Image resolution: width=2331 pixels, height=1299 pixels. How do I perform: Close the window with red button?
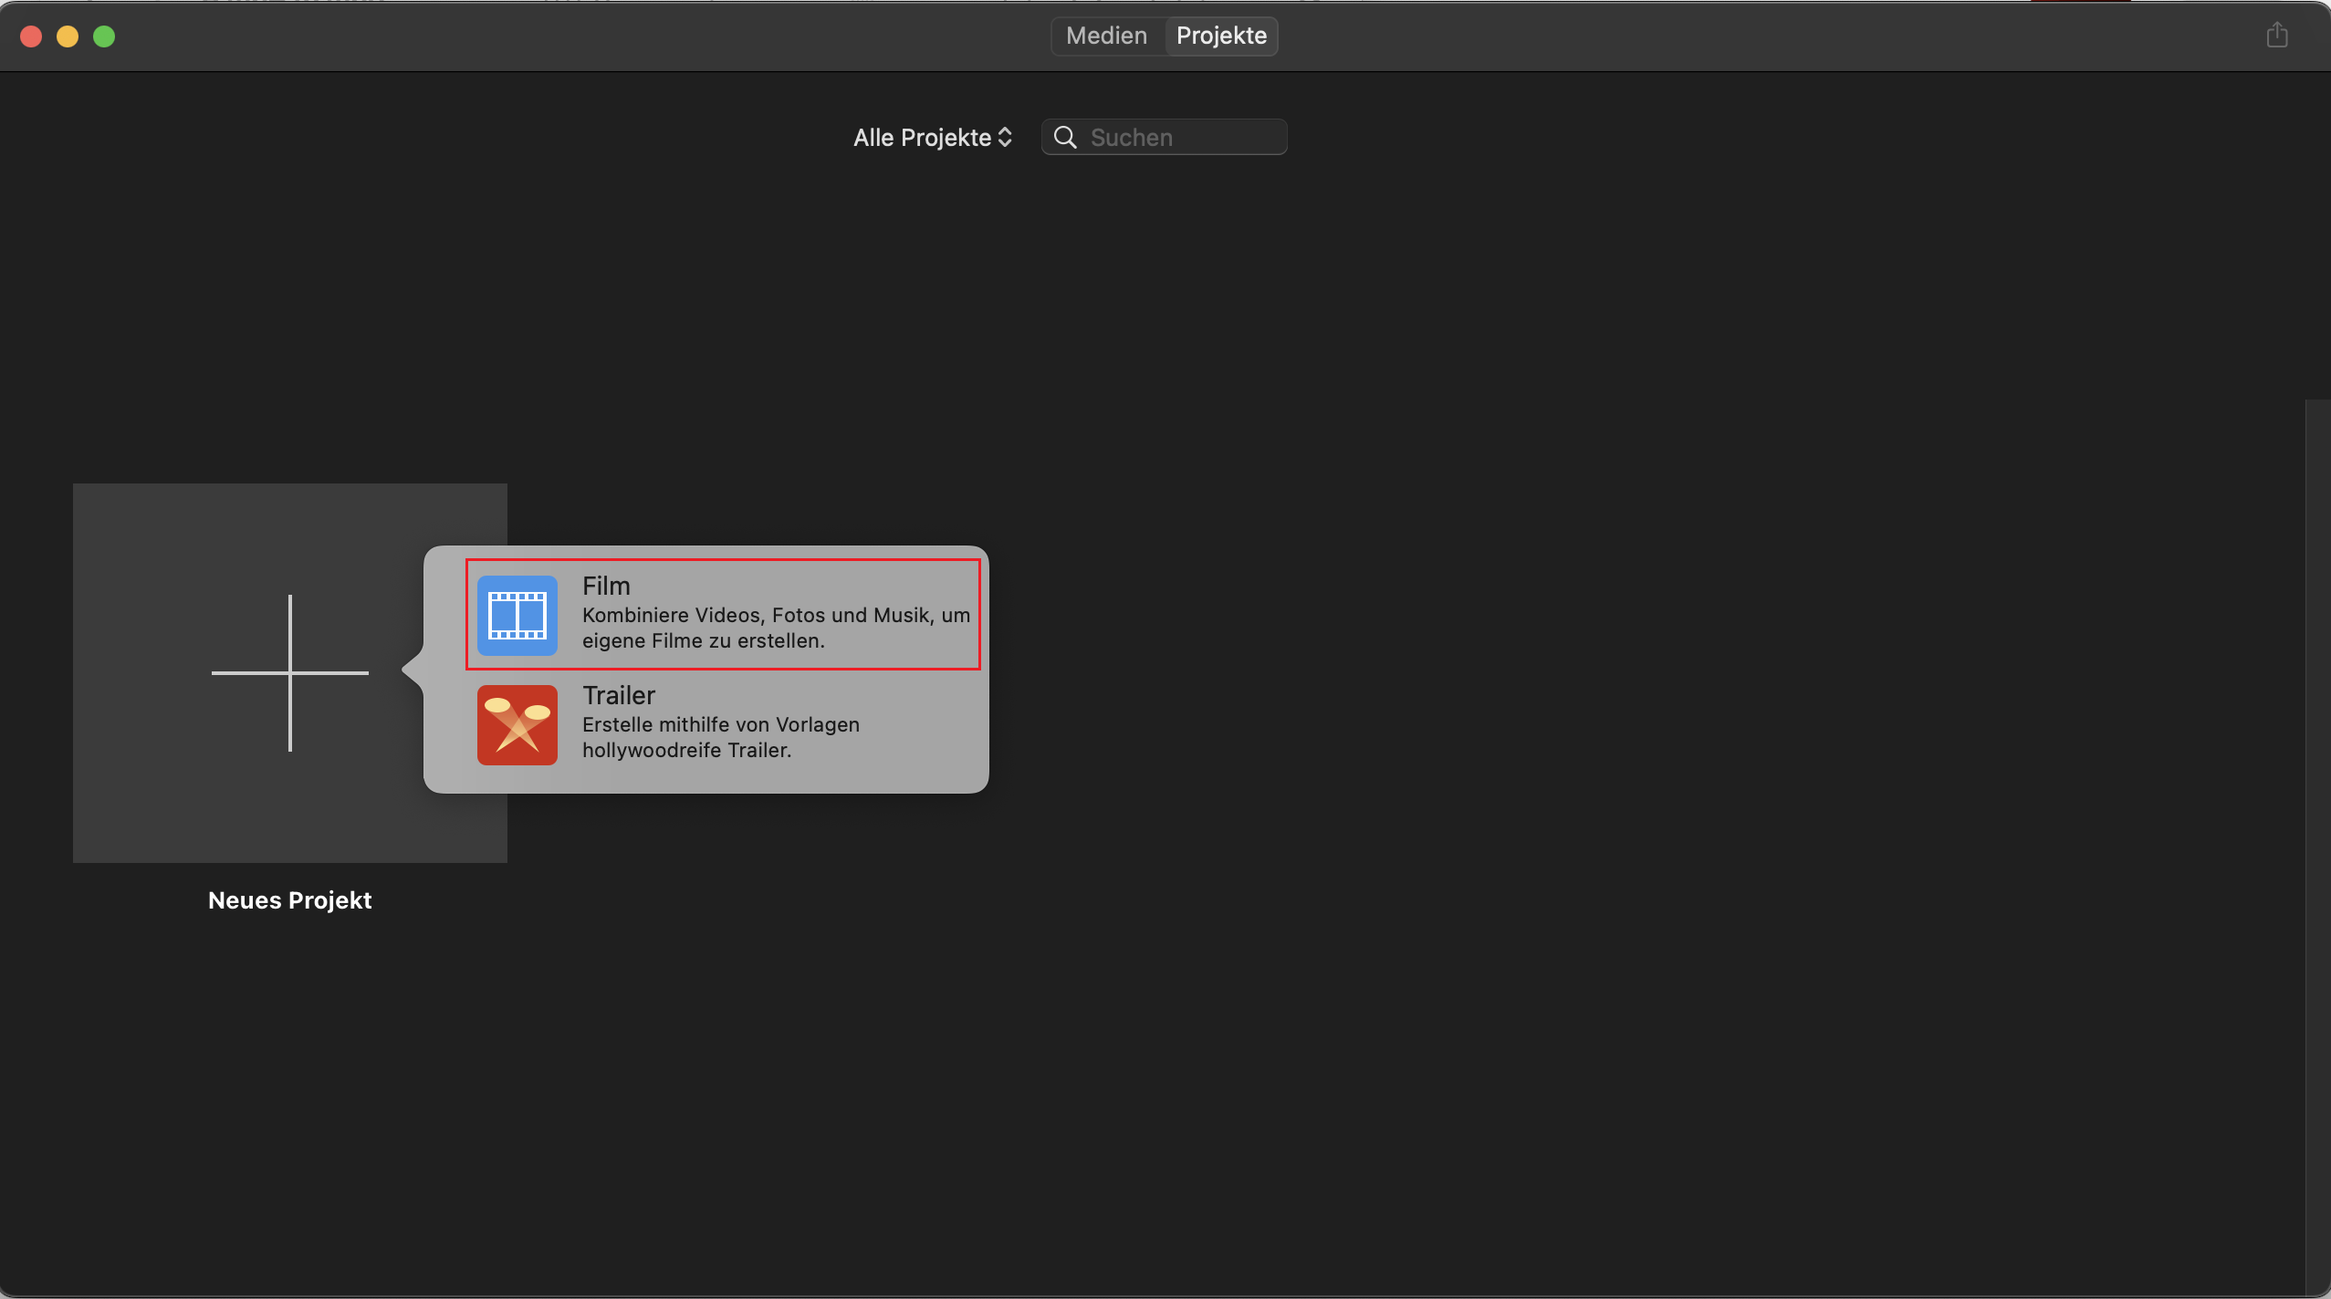click(x=31, y=36)
